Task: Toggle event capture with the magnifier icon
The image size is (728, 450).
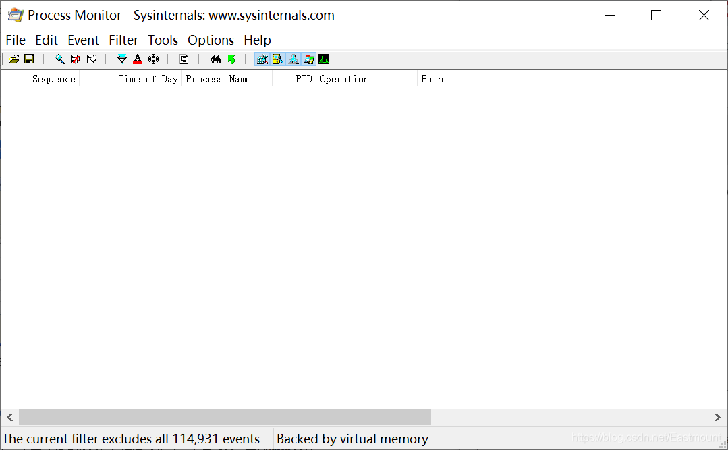Action: [x=60, y=59]
